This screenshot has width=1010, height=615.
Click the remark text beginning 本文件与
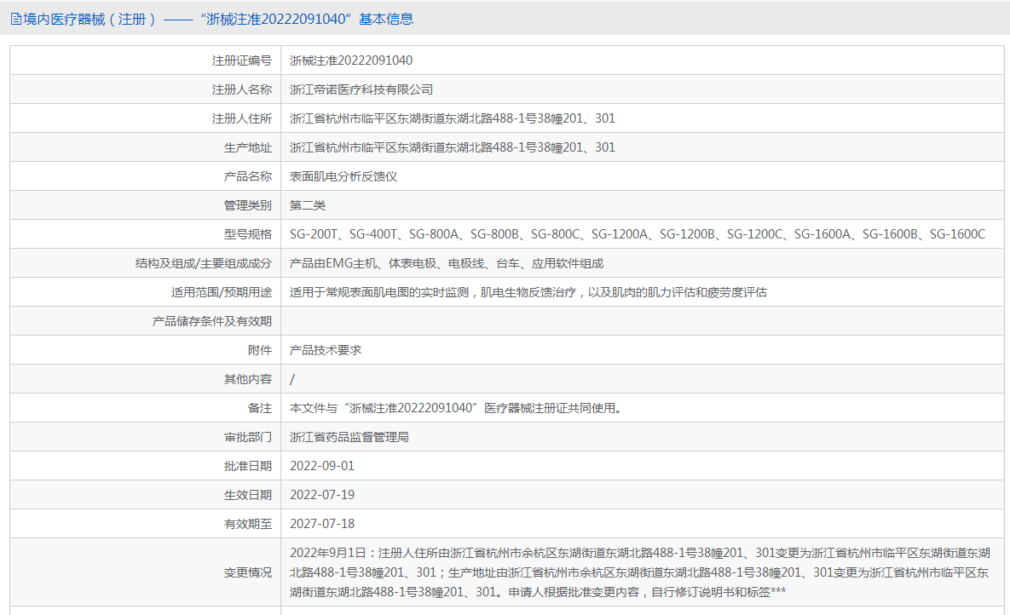coord(456,408)
